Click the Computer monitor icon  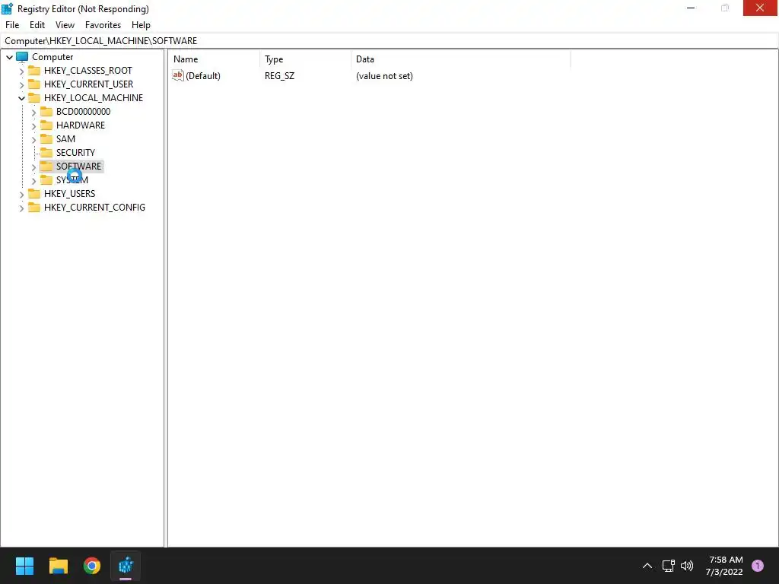[22, 57]
